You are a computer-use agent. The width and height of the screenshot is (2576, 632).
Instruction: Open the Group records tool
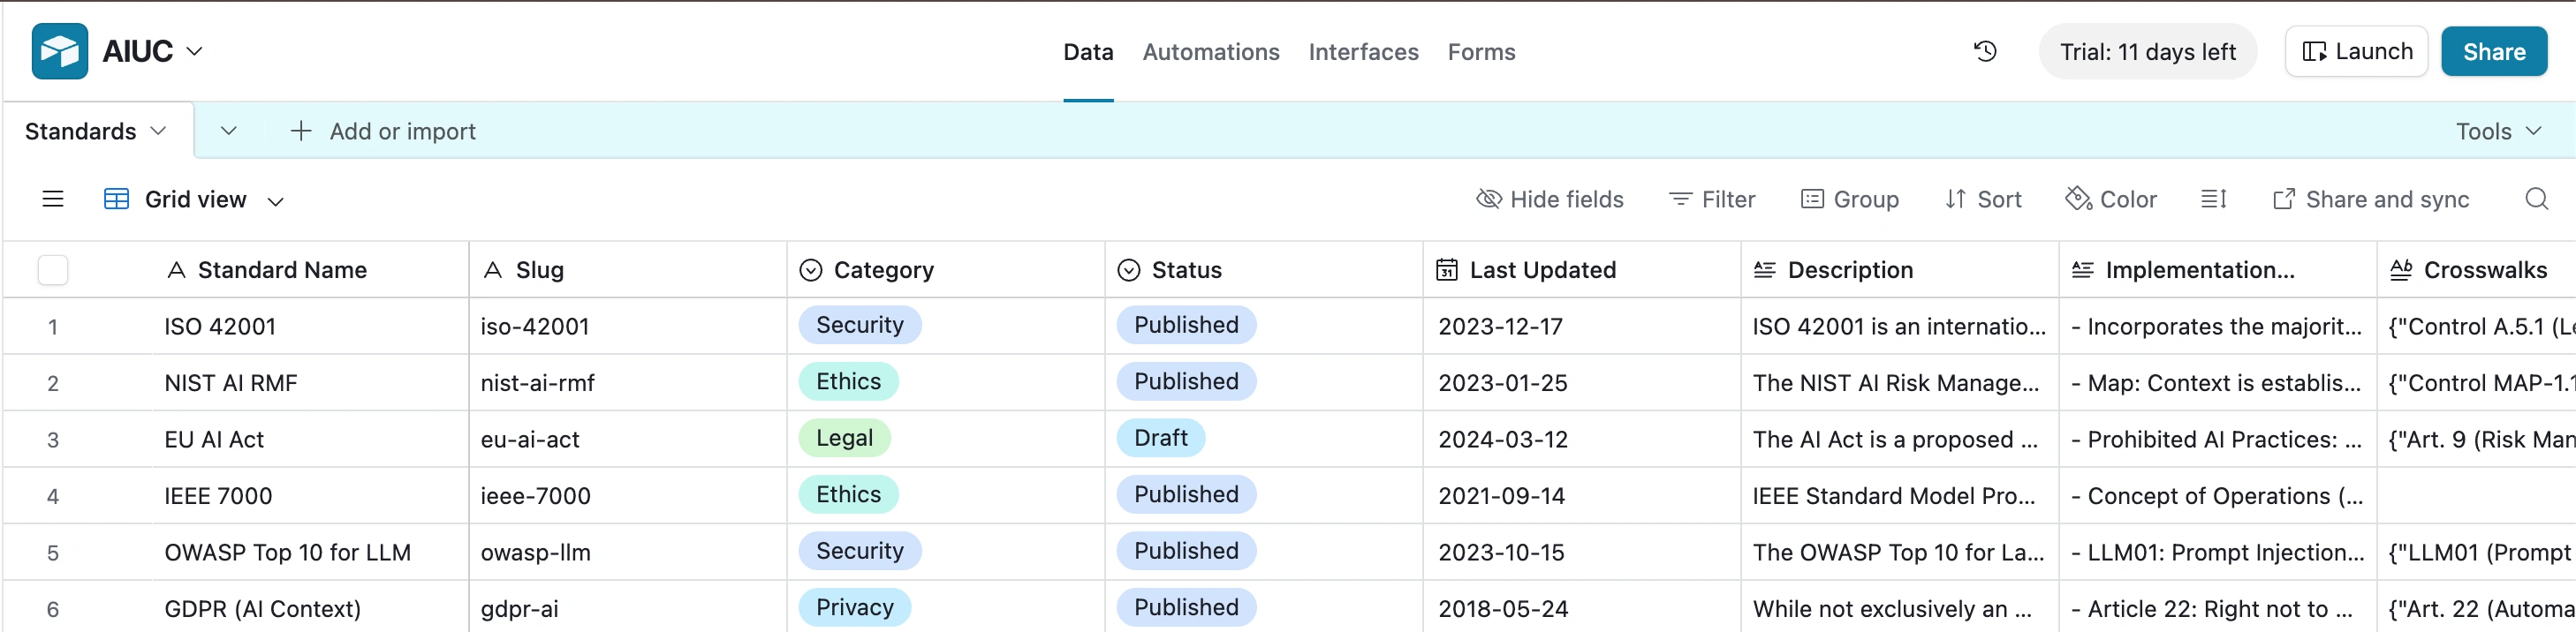pyautogui.click(x=1849, y=199)
